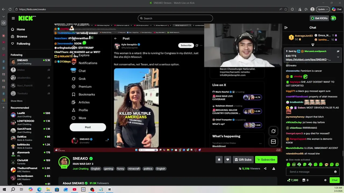Screen dimensions: 344x193
Task: Open the emoji picker in message box
Action: [335, 172]
